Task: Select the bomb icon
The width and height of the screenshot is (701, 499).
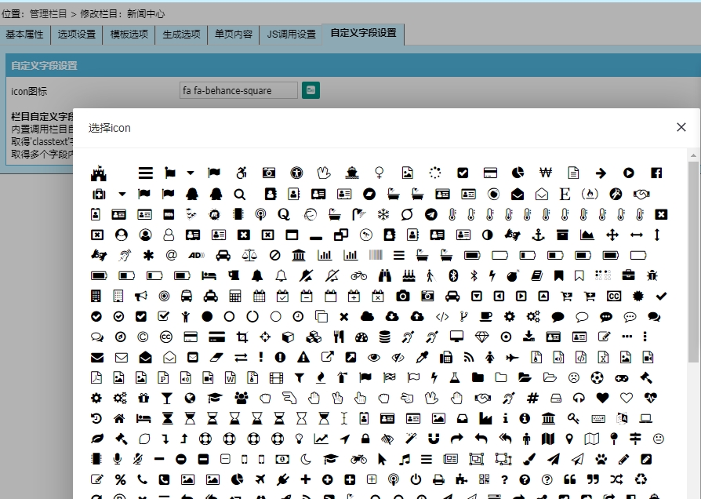Action: [x=513, y=275]
